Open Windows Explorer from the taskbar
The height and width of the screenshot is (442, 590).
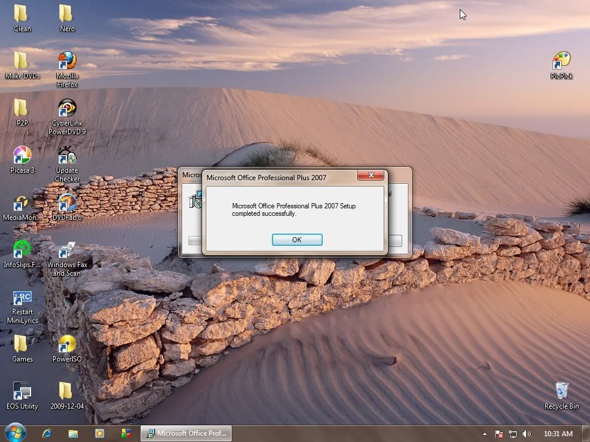coord(73,433)
